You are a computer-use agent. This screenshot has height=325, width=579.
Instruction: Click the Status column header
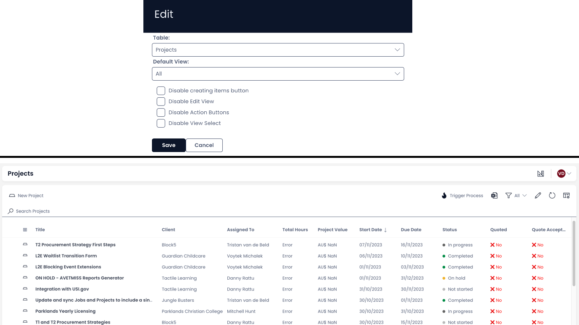[450, 230]
